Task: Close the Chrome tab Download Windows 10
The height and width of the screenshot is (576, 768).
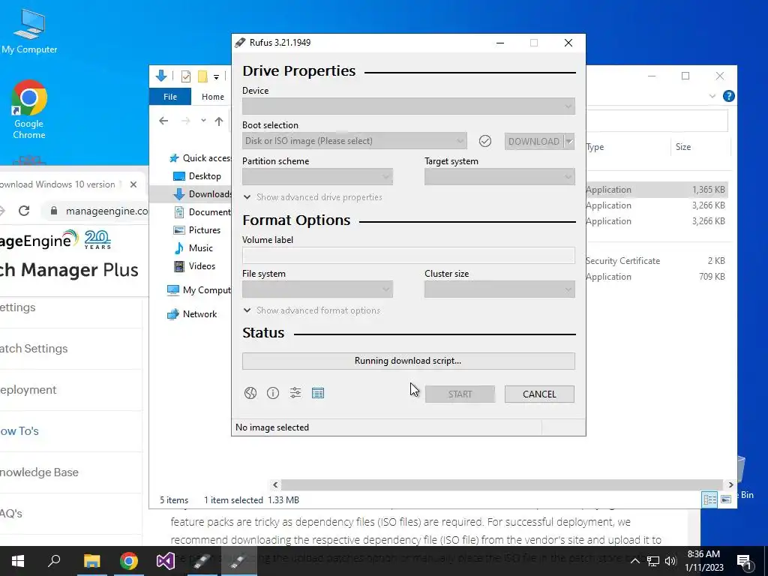Action: (x=133, y=184)
